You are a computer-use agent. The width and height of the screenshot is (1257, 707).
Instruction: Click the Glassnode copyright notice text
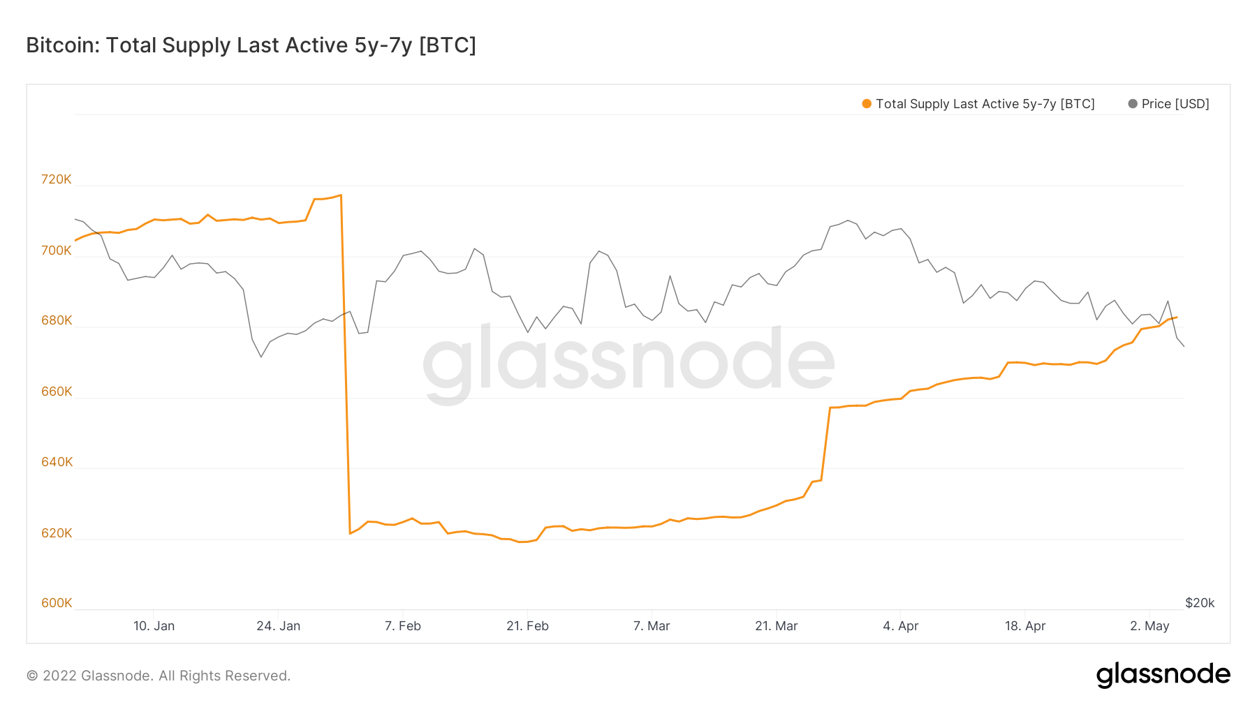coord(159,676)
